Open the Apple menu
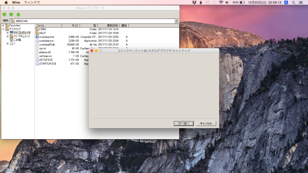 6,2
